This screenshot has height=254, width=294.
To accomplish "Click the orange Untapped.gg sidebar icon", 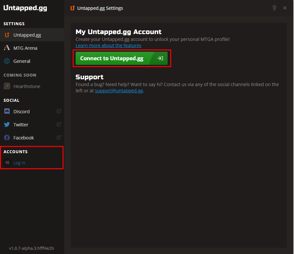I will 7,35.
